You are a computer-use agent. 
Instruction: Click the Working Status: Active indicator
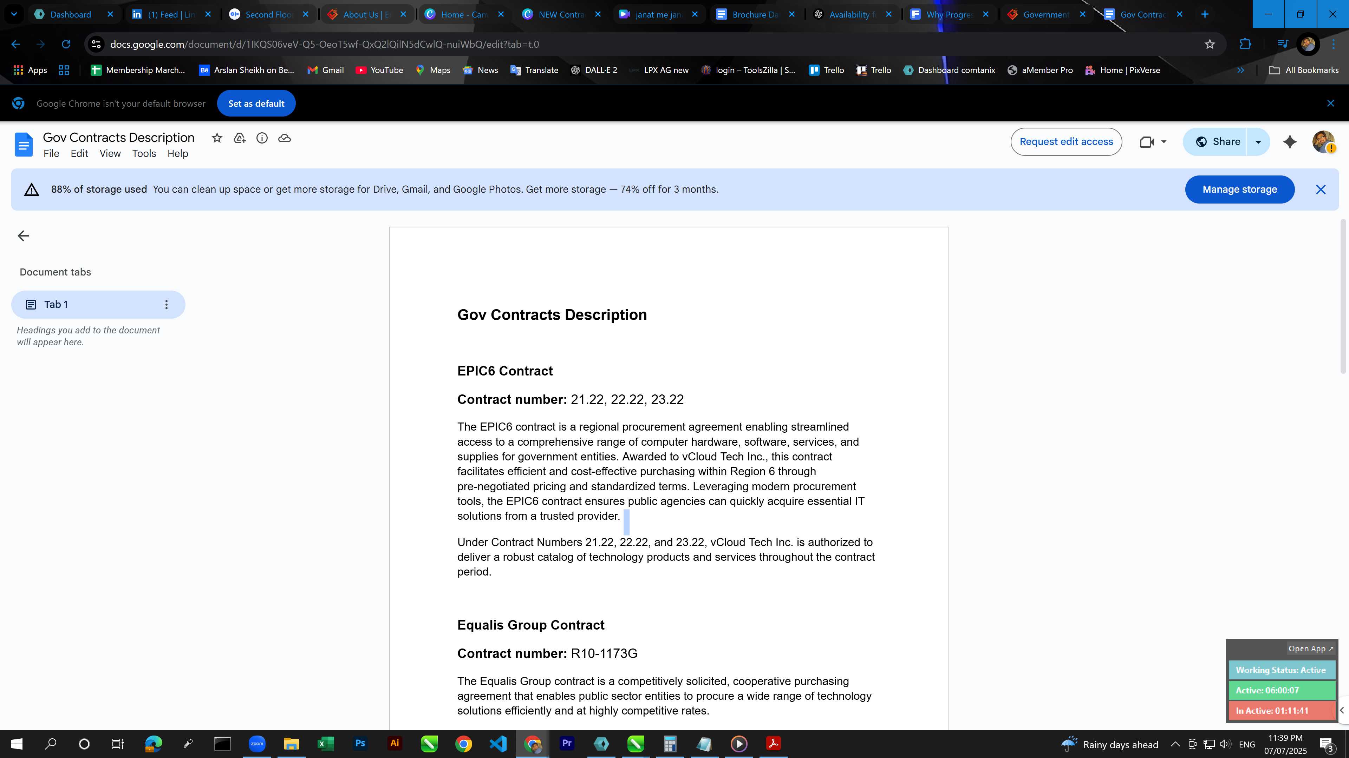click(1282, 670)
